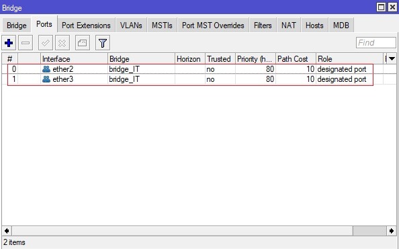Click the right scroll arrow
This screenshot has height=249, width=399.
pyautogui.click(x=392, y=231)
